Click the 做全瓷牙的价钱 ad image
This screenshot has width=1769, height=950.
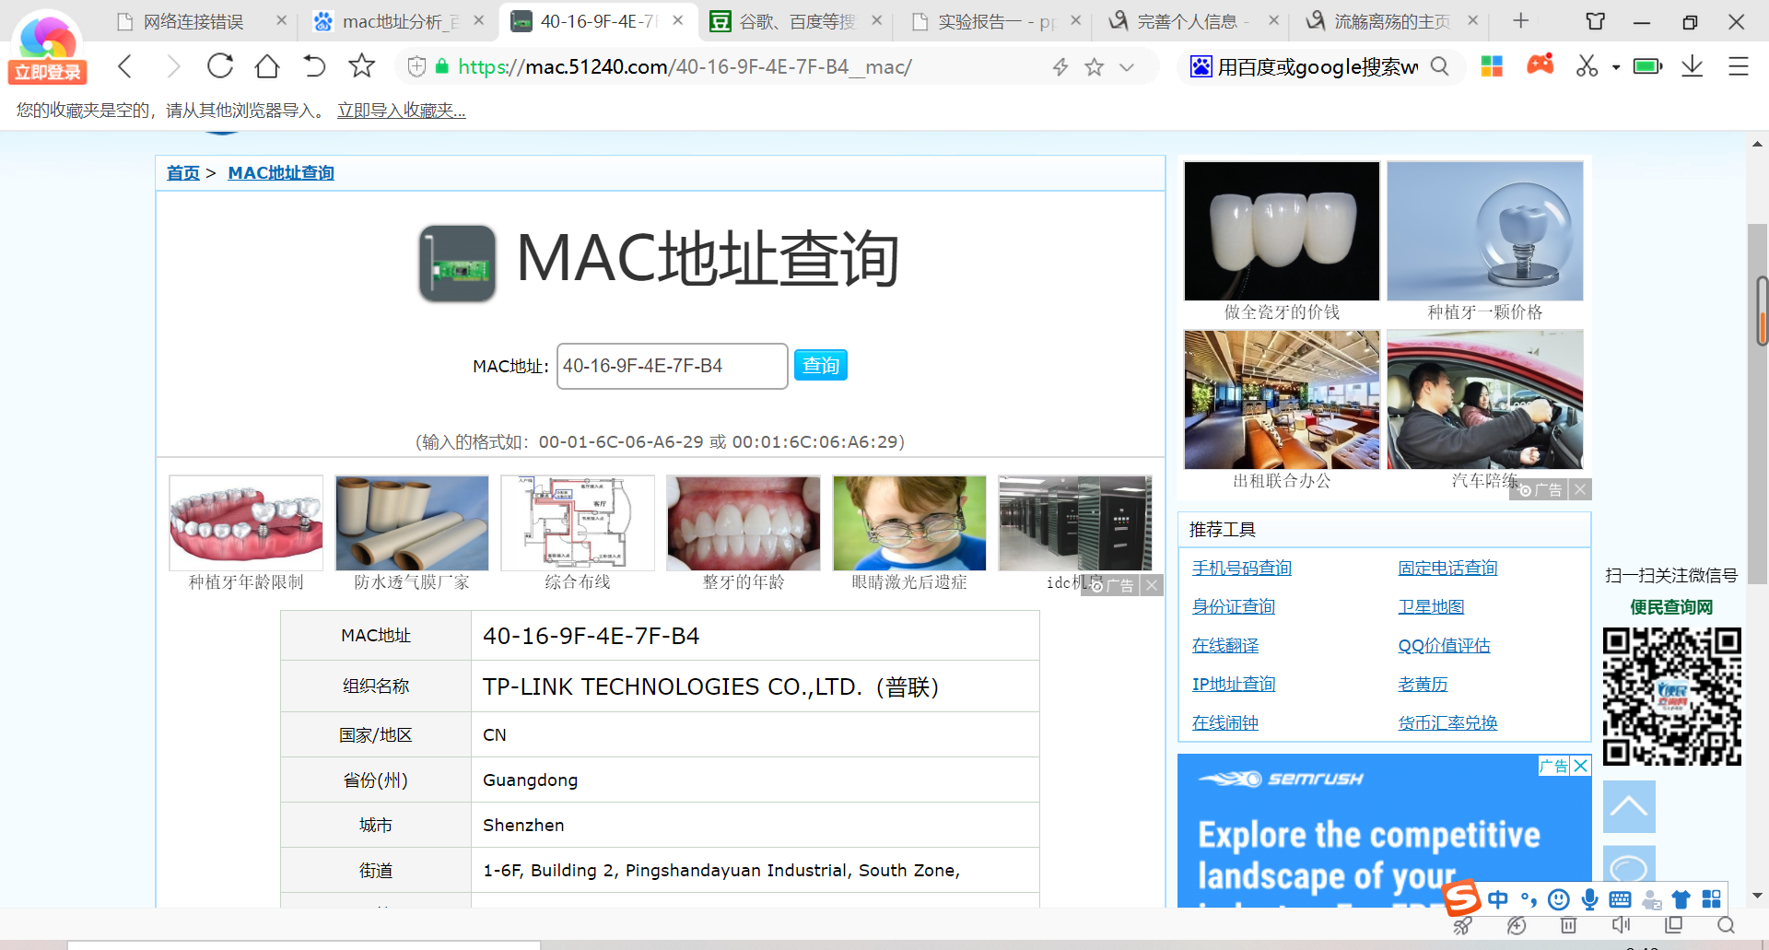tap(1282, 231)
